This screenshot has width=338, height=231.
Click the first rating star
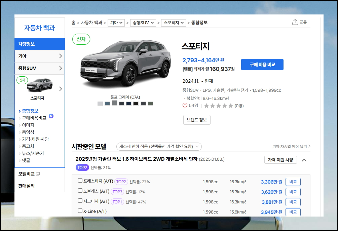click(206, 106)
